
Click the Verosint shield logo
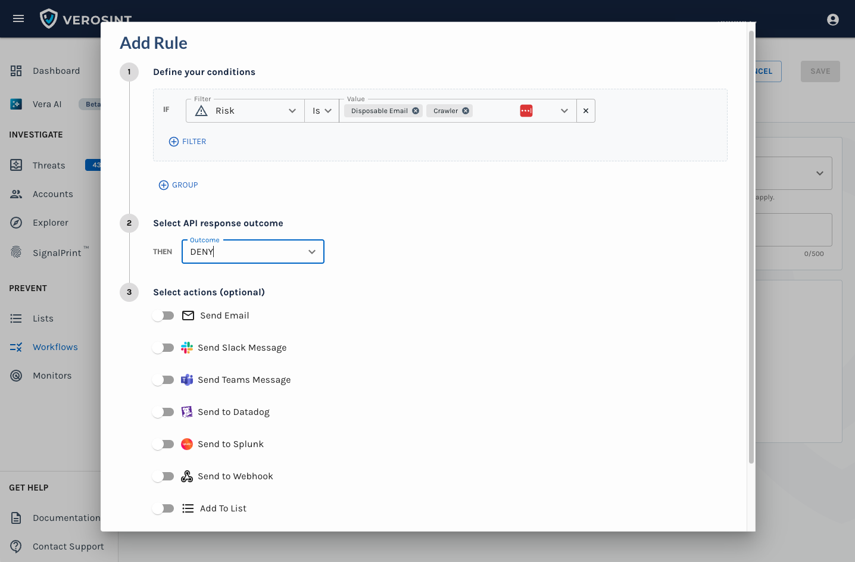coord(49,18)
